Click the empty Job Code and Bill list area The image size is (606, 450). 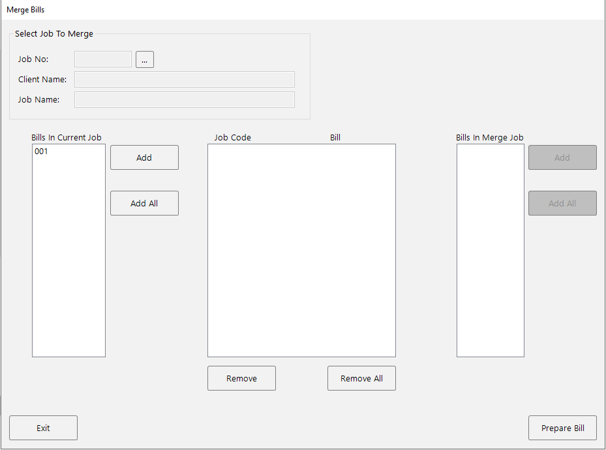tap(301, 250)
